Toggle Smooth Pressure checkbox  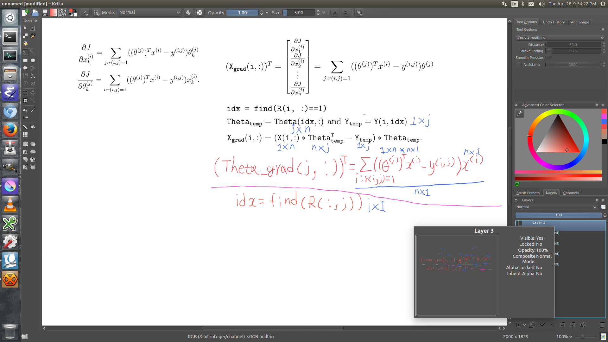click(548, 58)
